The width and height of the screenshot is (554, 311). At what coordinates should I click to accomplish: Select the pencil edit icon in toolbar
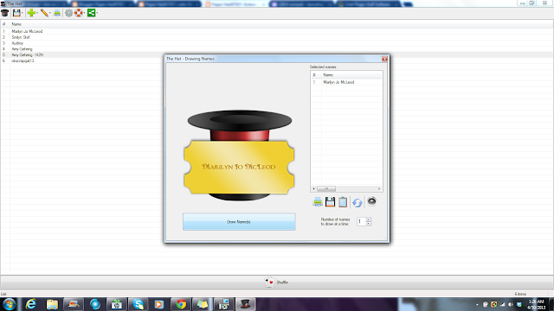click(x=44, y=13)
